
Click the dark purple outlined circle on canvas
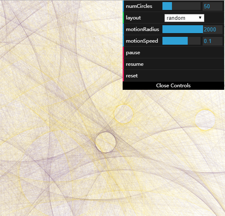106,142
